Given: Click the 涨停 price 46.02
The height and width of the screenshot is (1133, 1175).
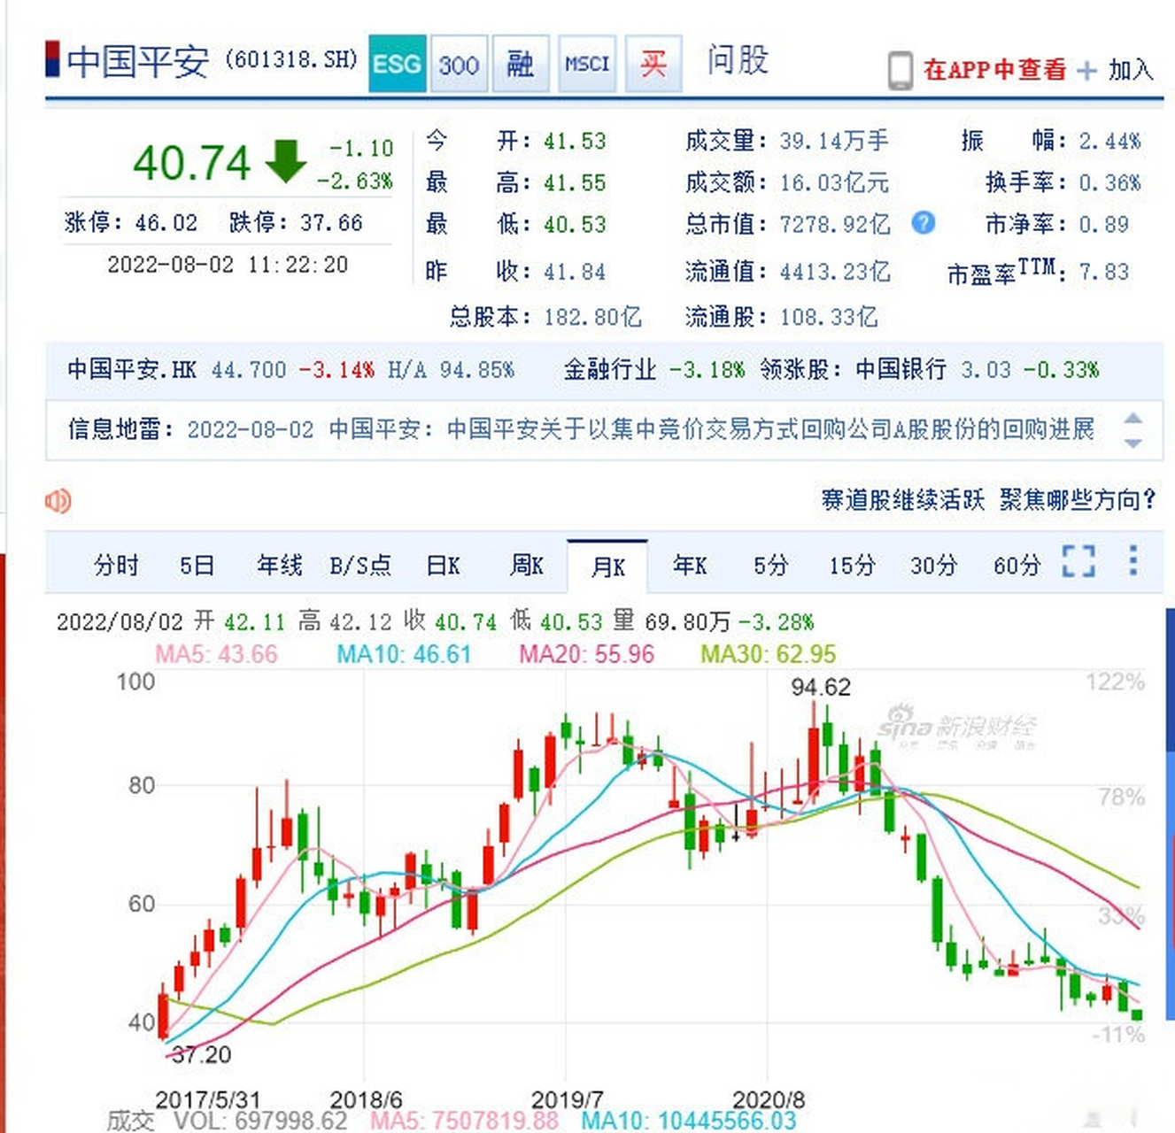Looking at the screenshot, I should (166, 222).
